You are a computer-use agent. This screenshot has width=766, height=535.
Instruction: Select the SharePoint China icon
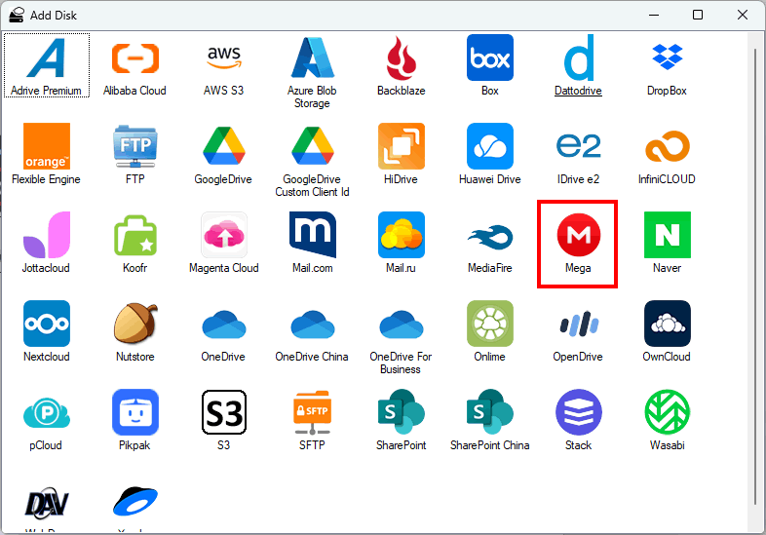pos(489,413)
